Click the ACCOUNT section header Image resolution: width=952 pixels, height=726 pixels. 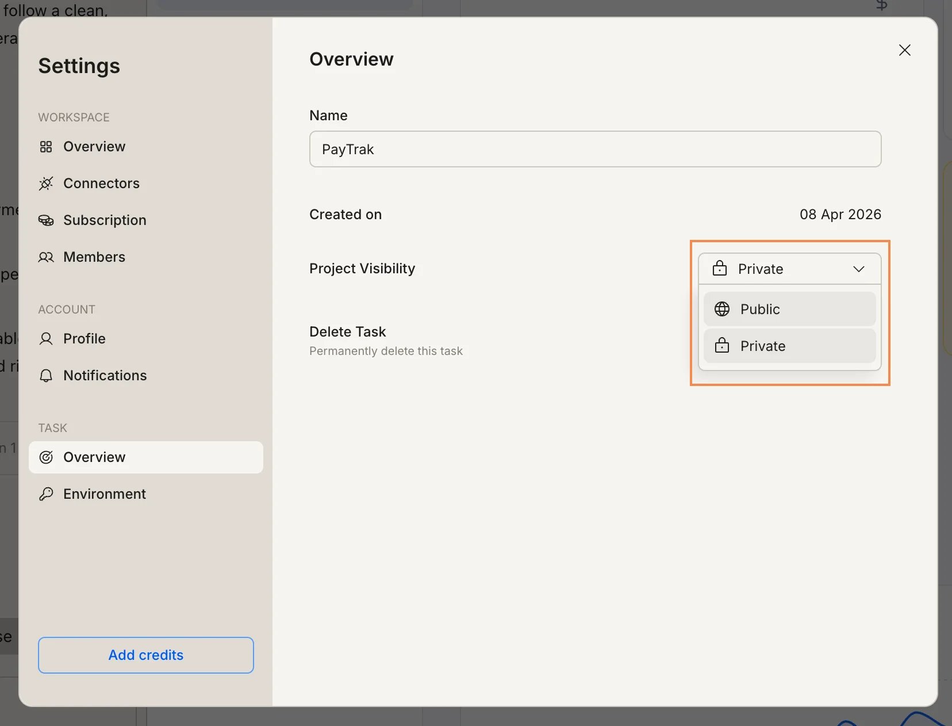tap(67, 309)
